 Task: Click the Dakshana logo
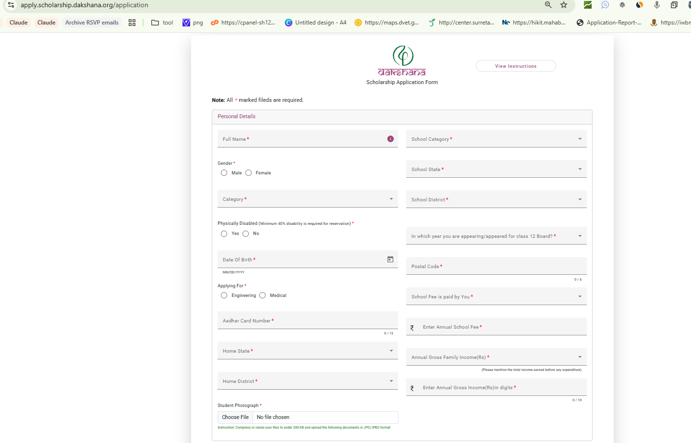[402, 61]
